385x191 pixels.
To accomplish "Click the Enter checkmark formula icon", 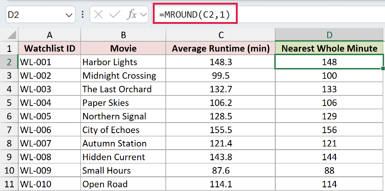I will click(114, 15).
